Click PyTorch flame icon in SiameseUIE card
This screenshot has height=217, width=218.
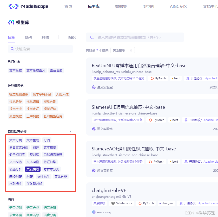coord(150,120)
